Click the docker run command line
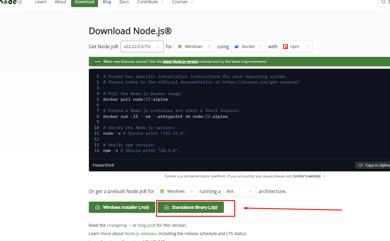 coord(166,116)
